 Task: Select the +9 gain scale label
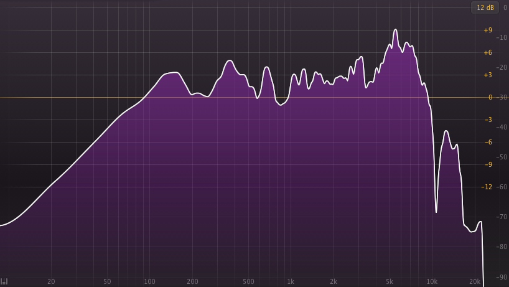pyautogui.click(x=488, y=30)
